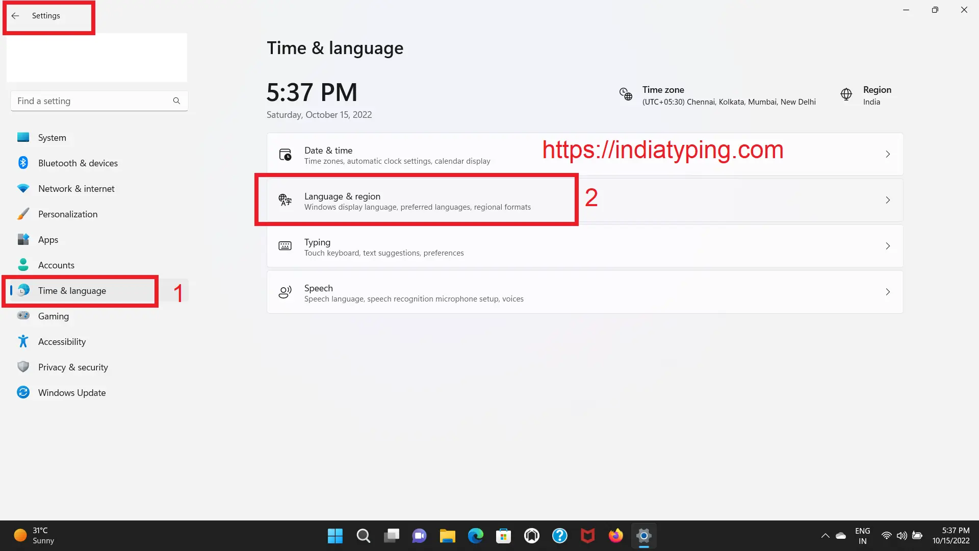Click the Personalization paintbrush icon
This screenshot has height=551, width=979.
(23, 214)
